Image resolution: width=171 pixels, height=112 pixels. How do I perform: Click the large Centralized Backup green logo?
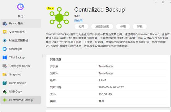coord(59,18)
